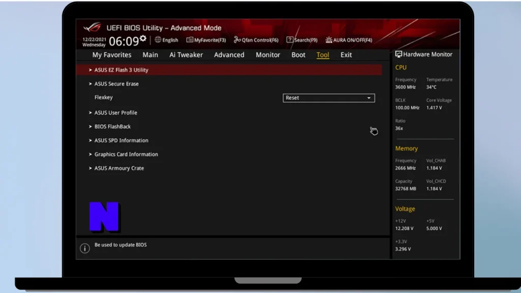Click the Search question mark icon
Screen dimensions: 521x293
tap(290, 40)
